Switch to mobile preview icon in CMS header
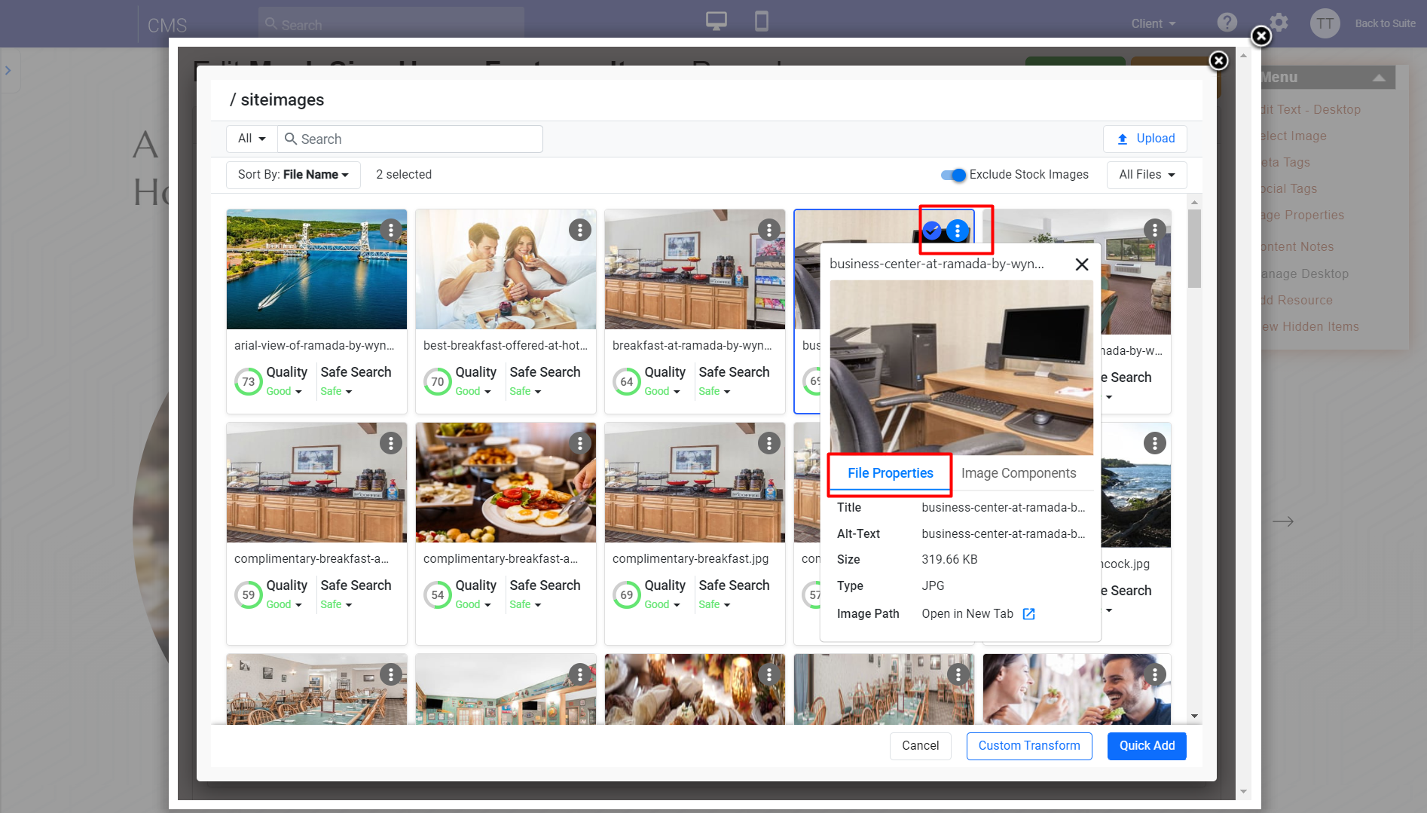 pyautogui.click(x=762, y=21)
